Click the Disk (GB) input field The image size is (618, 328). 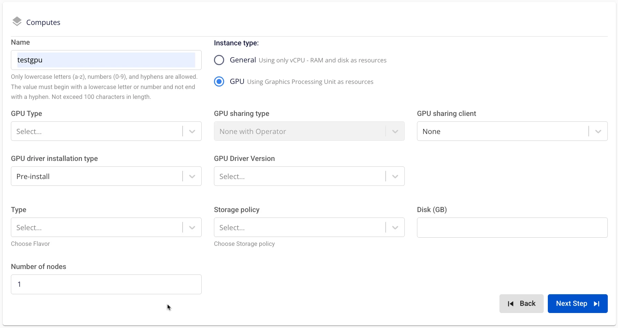512,227
